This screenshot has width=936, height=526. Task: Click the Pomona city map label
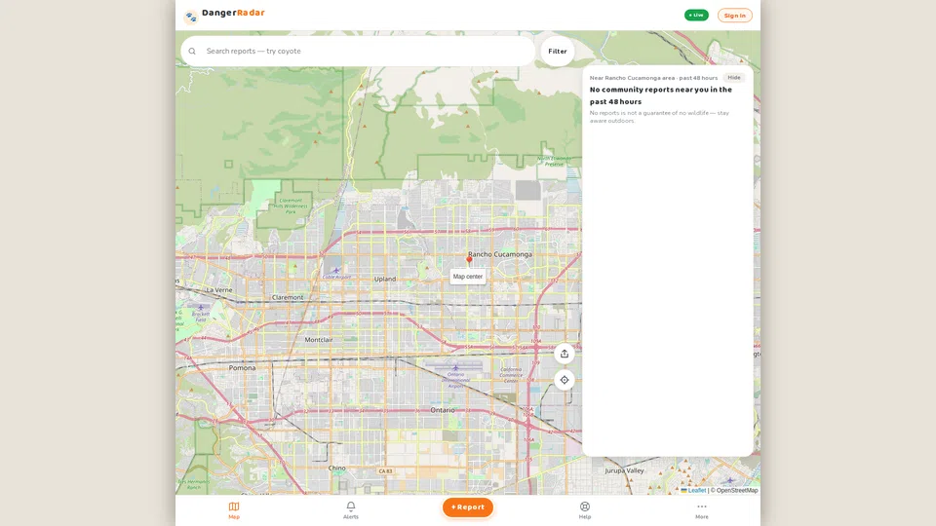pyautogui.click(x=242, y=368)
